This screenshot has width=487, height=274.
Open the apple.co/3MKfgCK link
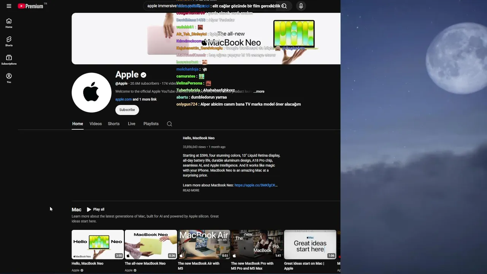tap(256, 185)
